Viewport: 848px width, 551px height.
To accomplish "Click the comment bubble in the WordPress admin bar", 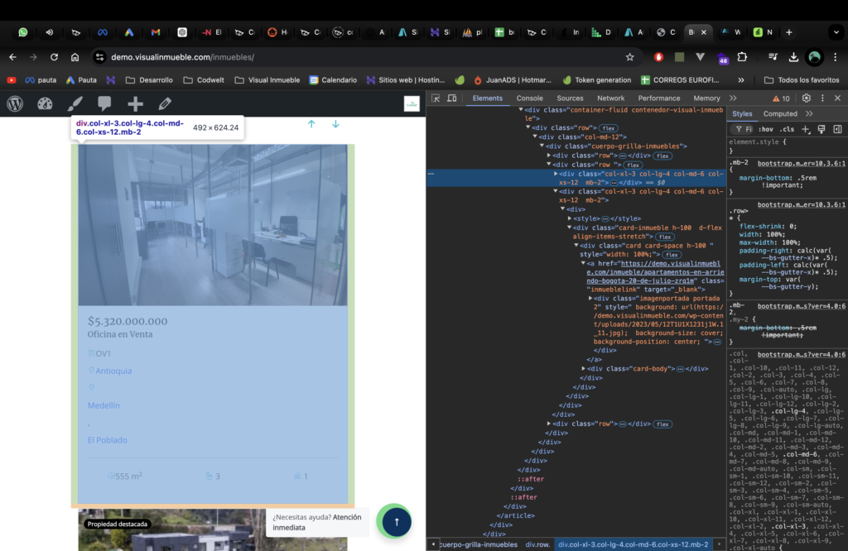I will pos(104,104).
